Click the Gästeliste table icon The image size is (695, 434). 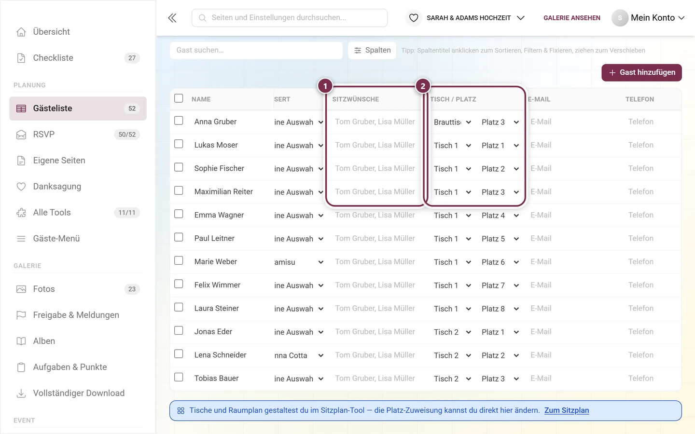pos(21,108)
